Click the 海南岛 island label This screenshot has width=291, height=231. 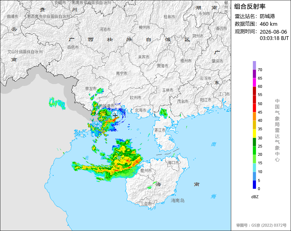coord(178,200)
